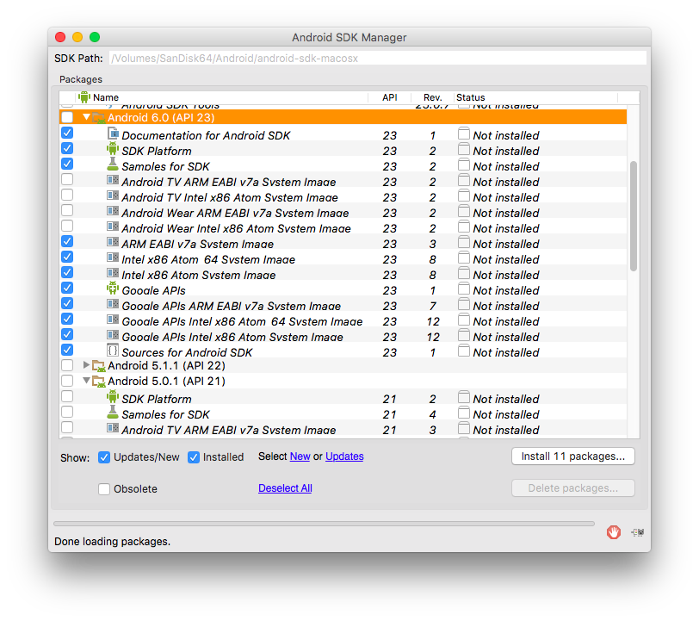
Task: Select the Google APIs row text
Action: [x=154, y=290]
